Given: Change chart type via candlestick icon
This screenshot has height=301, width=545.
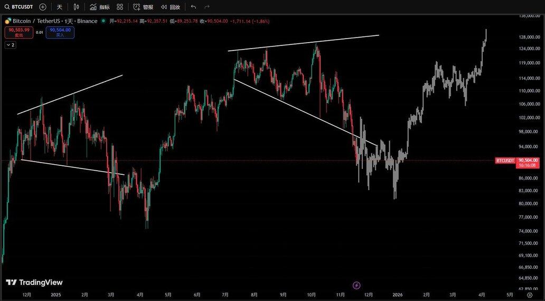Looking at the screenshot, I should (77, 7).
